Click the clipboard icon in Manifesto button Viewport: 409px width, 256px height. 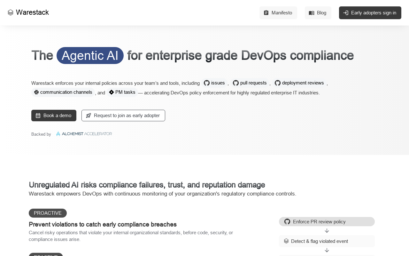266,13
